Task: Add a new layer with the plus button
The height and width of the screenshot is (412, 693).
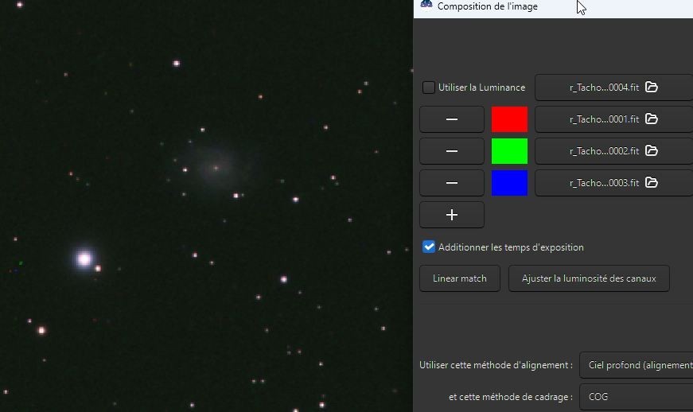Action: tap(452, 215)
